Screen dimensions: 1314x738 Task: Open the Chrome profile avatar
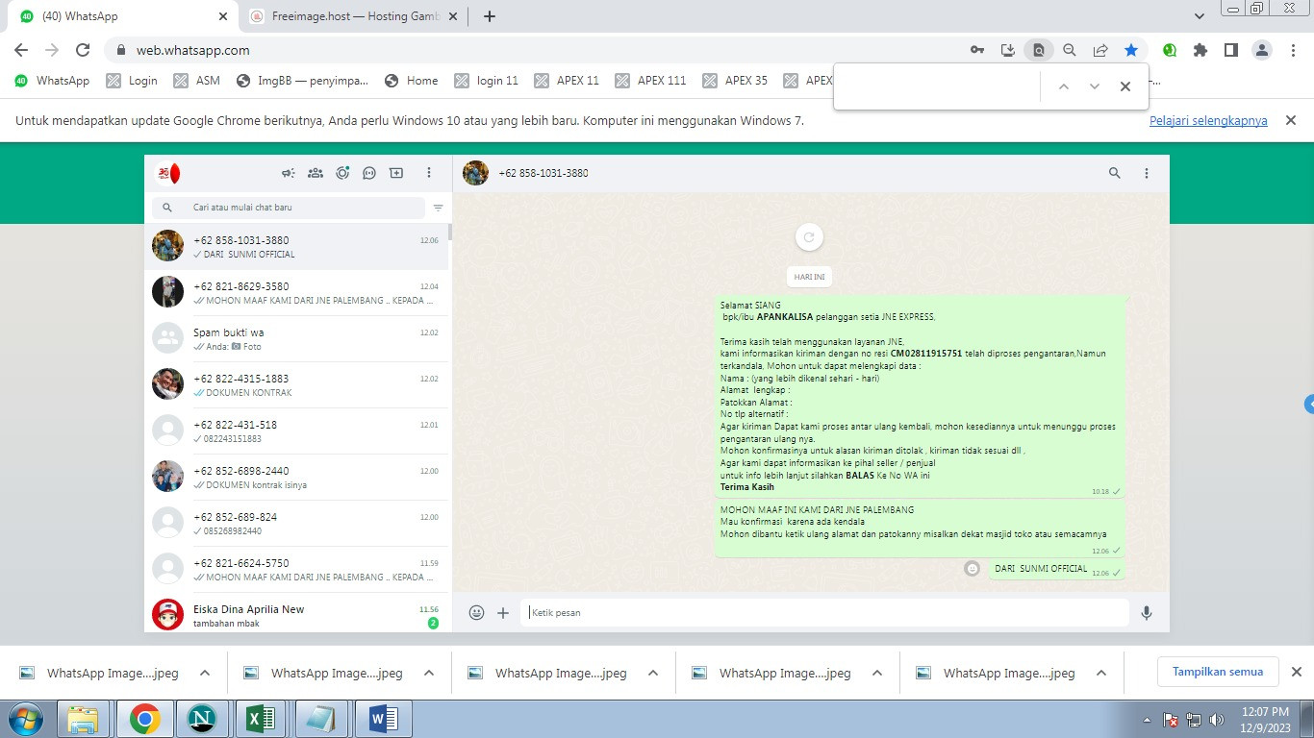tap(1262, 50)
